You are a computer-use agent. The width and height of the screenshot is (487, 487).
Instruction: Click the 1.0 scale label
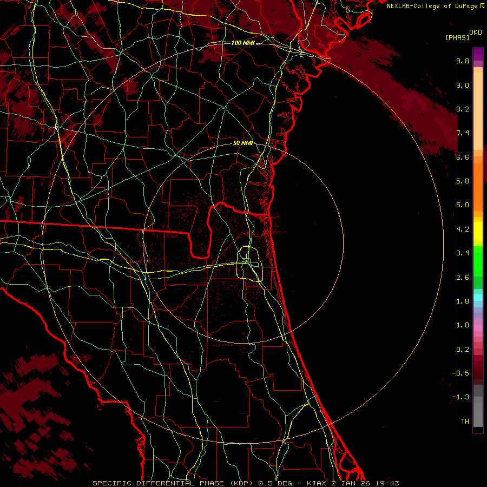[463, 325]
